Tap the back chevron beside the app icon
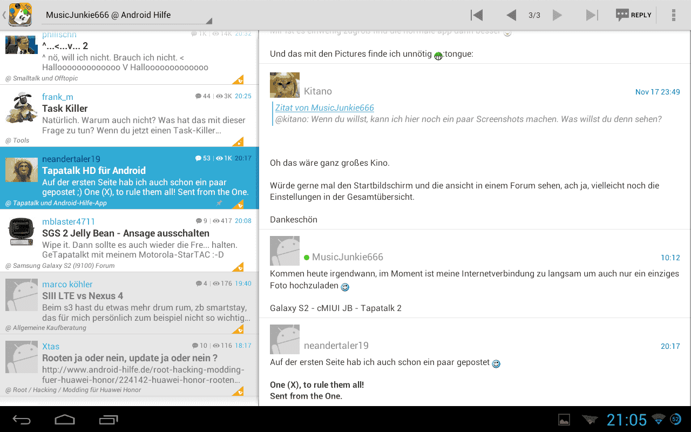Viewport: 691px width, 432px height. pos(4,15)
